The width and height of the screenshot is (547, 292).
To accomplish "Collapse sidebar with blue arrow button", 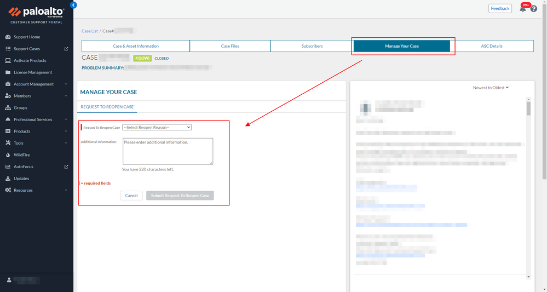I will tap(73, 5).
